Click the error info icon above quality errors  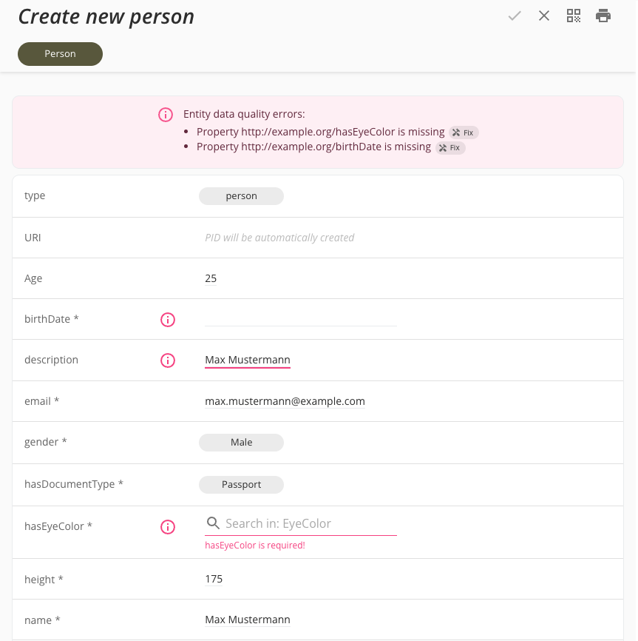tap(165, 115)
